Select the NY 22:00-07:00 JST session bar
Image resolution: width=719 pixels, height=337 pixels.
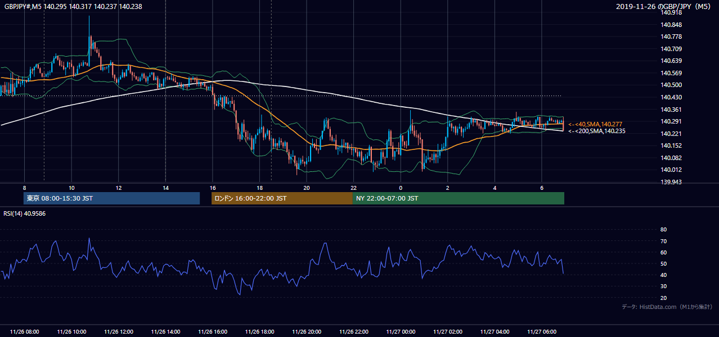click(459, 198)
